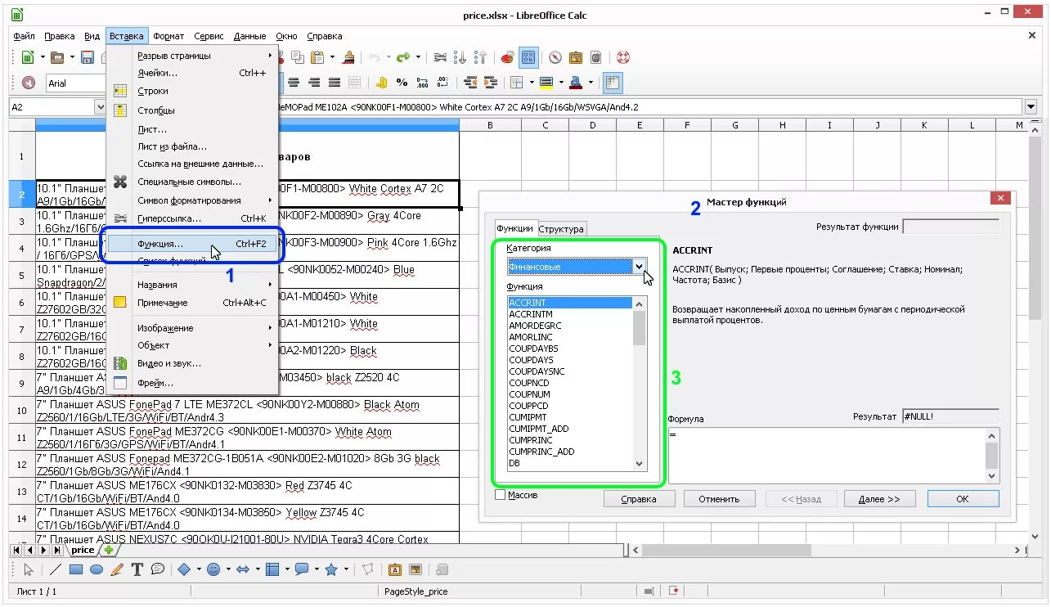
Task: Click column header K
Action: 924,125
